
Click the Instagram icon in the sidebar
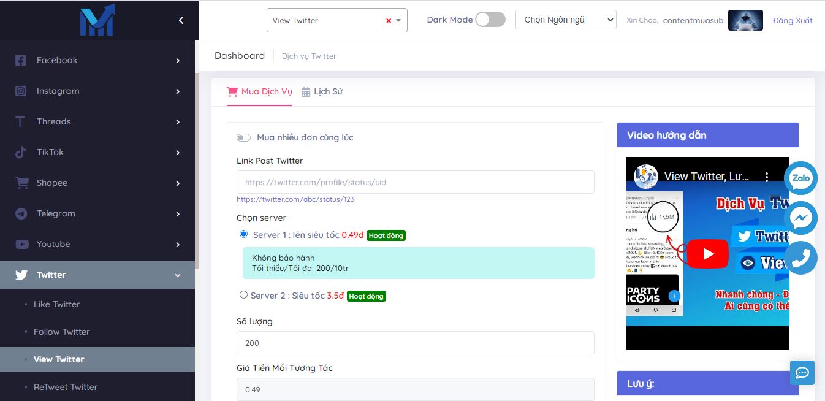[21, 91]
